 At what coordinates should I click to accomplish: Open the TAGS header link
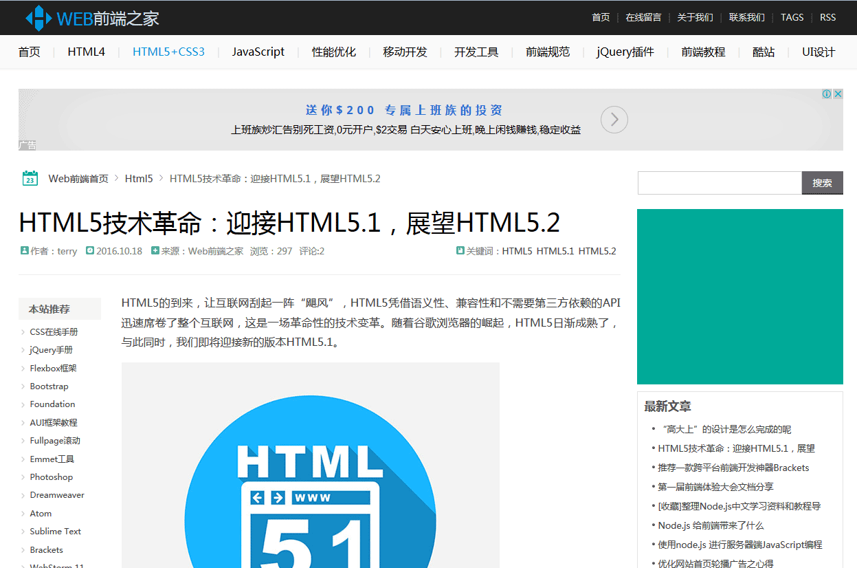click(x=792, y=17)
